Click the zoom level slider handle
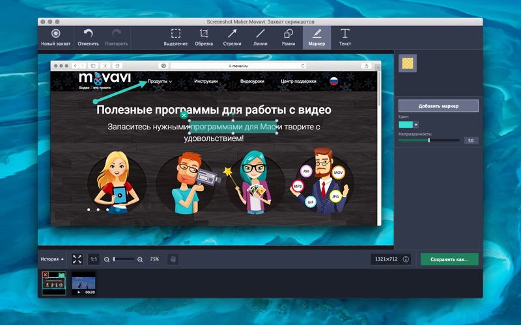This screenshot has width=521, height=325. pyautogui.click(x=114, y=259)
